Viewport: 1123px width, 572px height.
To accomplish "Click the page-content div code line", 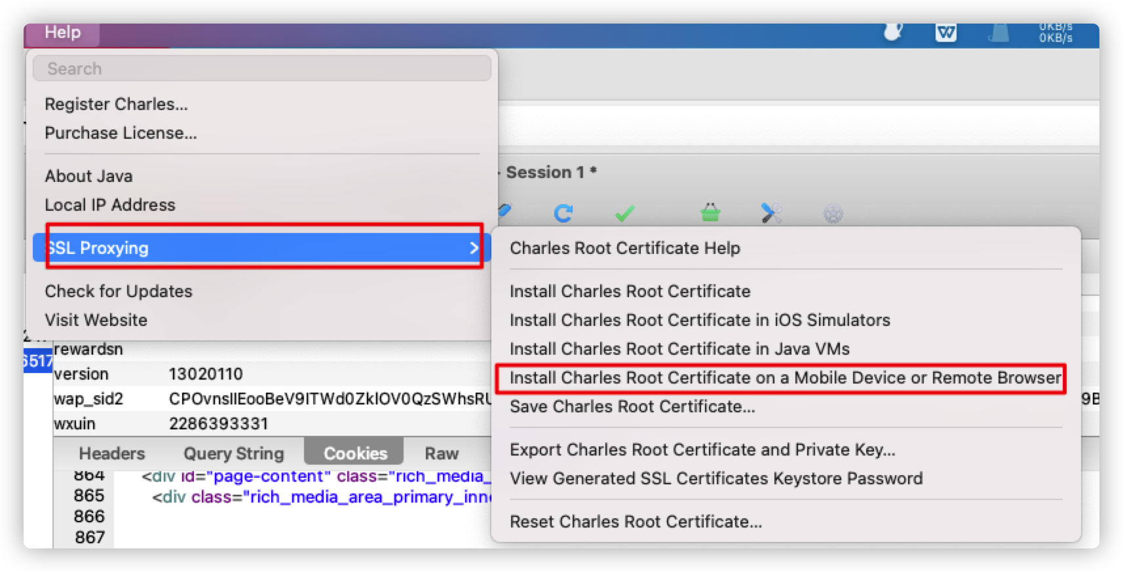I will coord(316,476).
